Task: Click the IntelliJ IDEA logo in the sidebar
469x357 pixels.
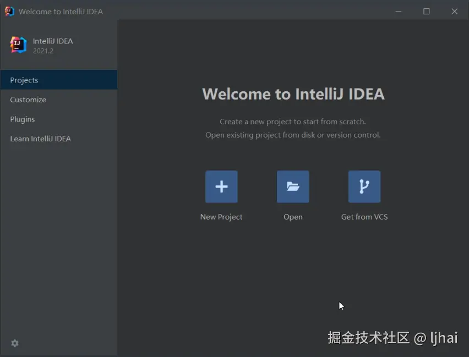Action: pos(18,45)
